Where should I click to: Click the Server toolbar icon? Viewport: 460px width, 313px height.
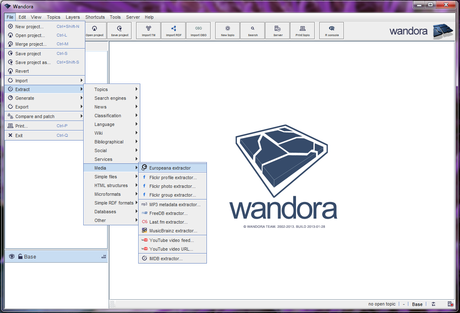(278, 30)
